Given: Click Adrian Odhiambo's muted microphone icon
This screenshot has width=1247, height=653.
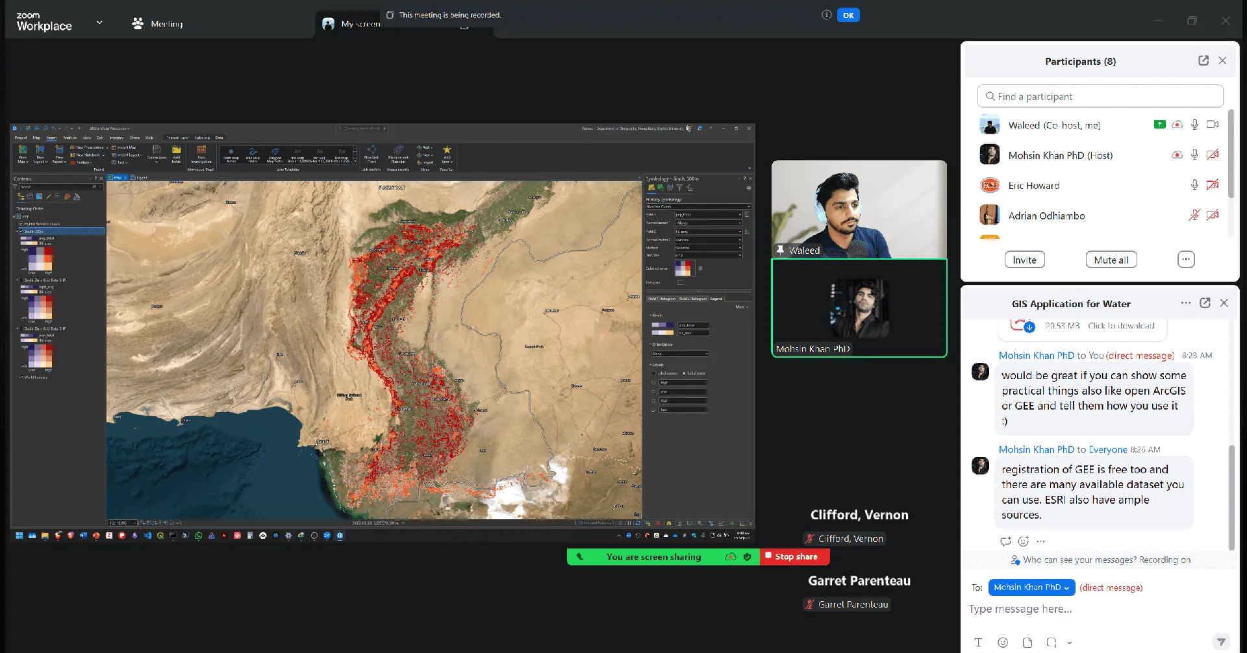Looking at the screenshot, I should tap(1194, 216).
